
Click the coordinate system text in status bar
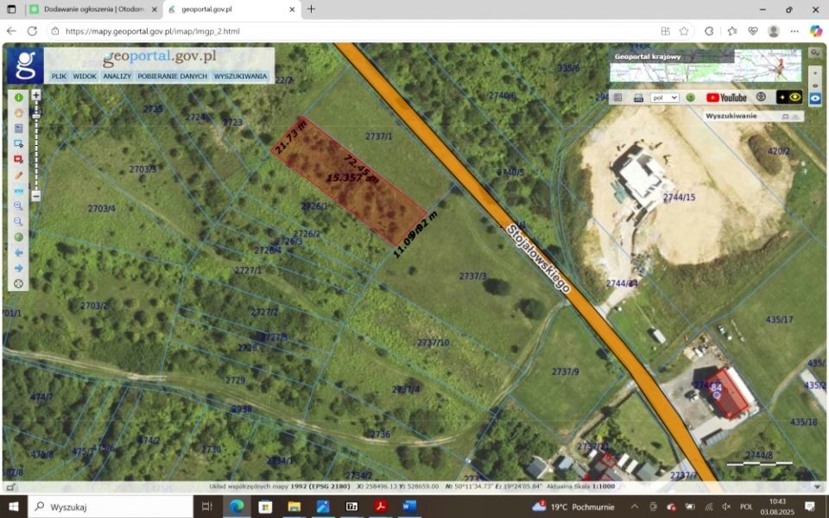click(x=279, y=486)
